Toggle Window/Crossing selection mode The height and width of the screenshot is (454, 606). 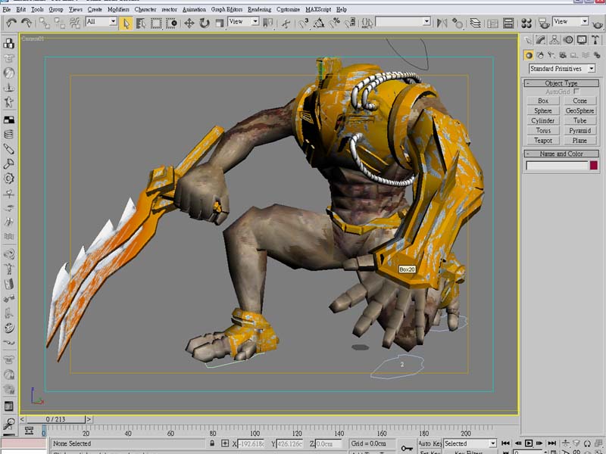pos(172,23)
